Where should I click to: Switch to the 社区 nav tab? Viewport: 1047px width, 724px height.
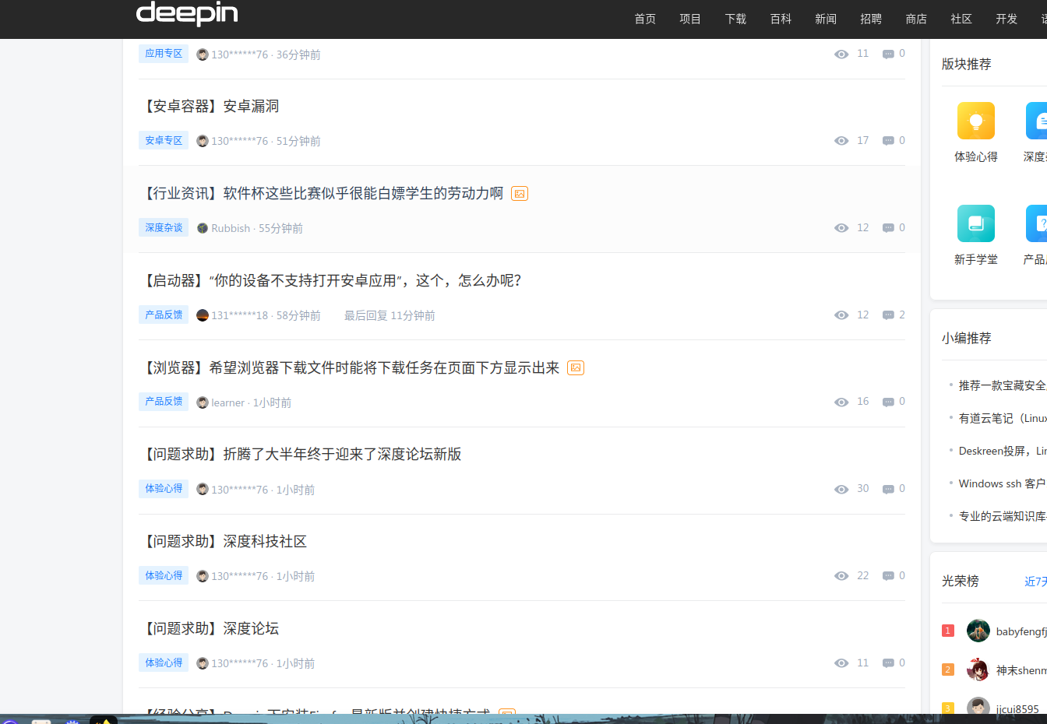(961, 19)
